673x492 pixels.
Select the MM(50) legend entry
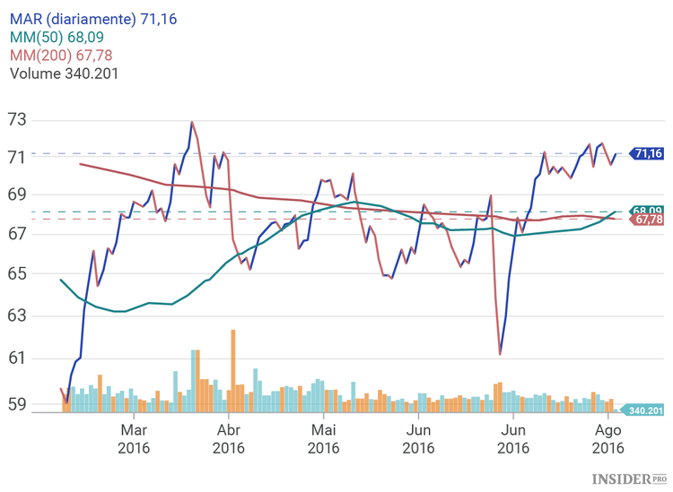(x=53, y=39)
